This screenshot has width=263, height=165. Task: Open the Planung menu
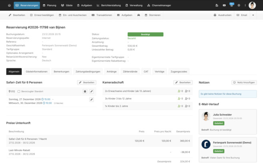tap(50, 5)
